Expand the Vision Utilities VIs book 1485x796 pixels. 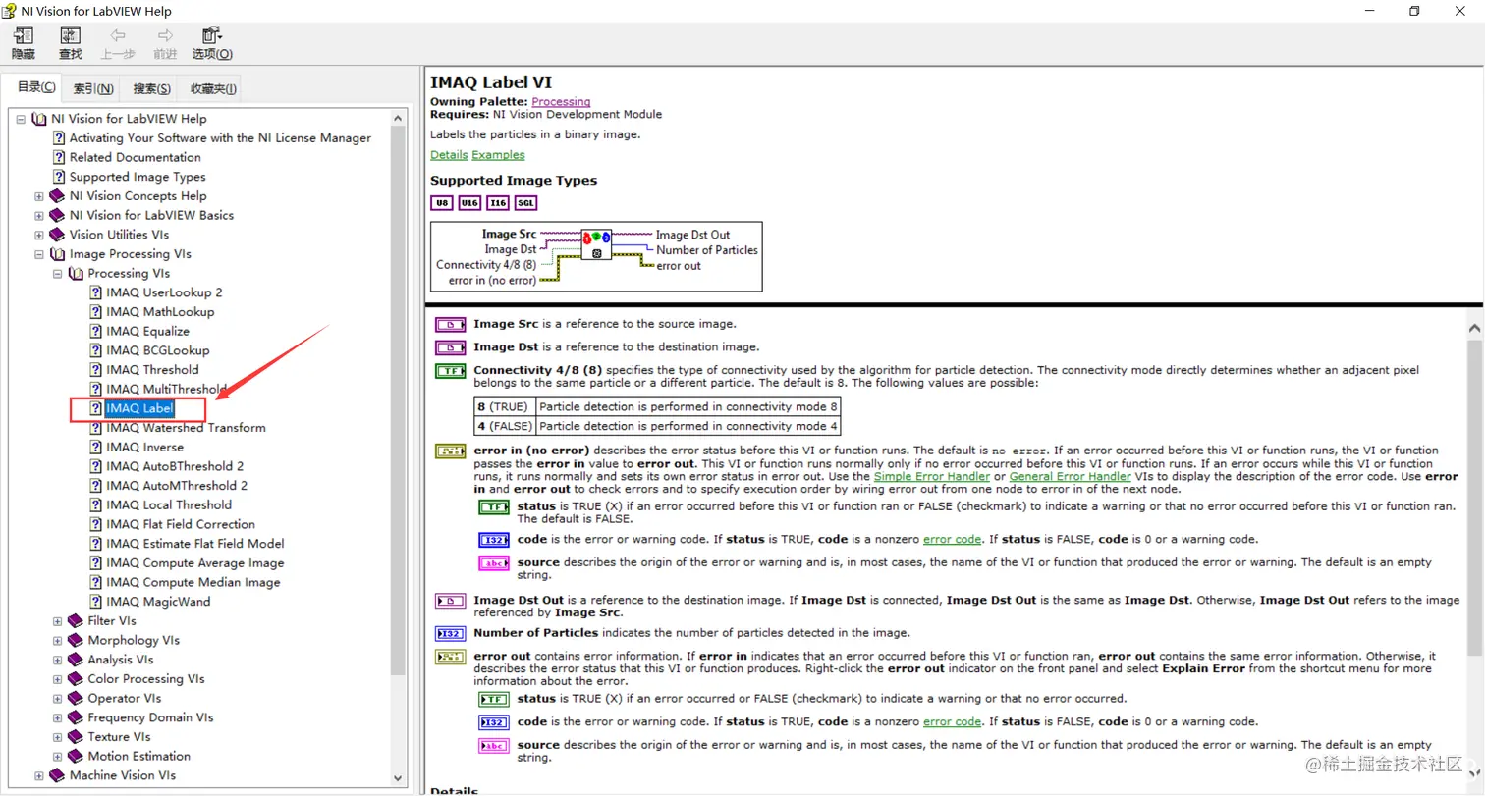click(39, 235)
